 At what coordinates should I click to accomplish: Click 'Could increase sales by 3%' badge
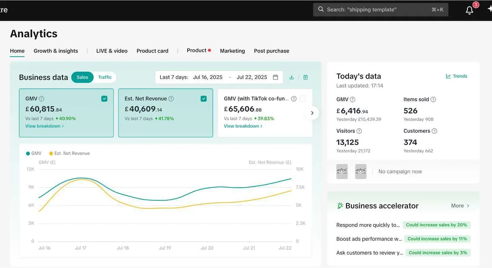click(x=438, y=253)
